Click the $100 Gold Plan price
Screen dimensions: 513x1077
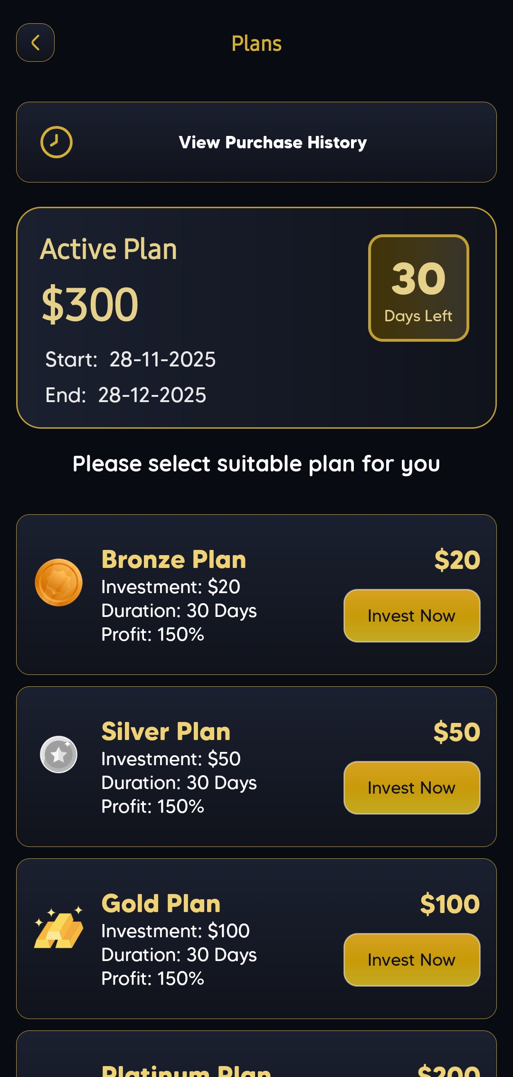449,904
